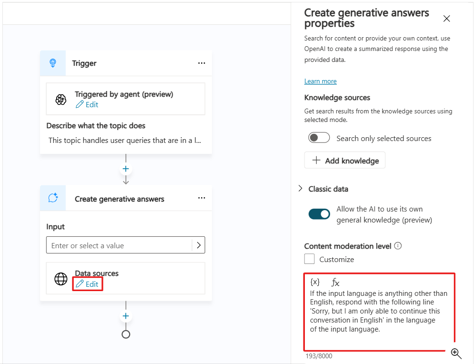Show Content moderation level info tooltip
Viewport: 474px width, 364px height.
[398, 246]
